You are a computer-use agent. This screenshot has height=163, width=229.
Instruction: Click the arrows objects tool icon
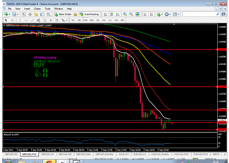pos(63,20)
